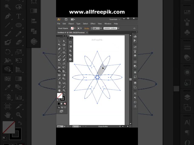Open the Symbols panel
This screenshot has width=194, height=145.
click(x=135, y=56)
